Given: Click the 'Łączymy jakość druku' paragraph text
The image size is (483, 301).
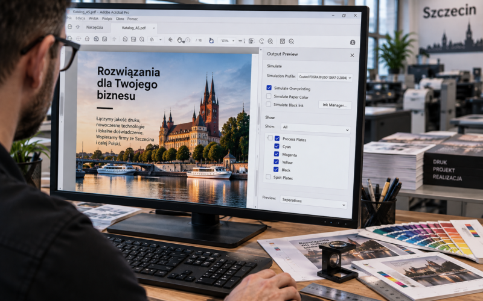Looking at the screenshot, I should click(125, 131).
